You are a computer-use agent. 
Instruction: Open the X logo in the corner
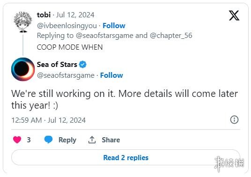pyautogui.click(x=234, y=15)
